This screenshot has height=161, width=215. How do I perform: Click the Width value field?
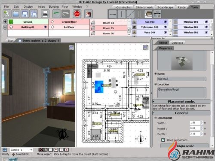(x=195, y=123)
